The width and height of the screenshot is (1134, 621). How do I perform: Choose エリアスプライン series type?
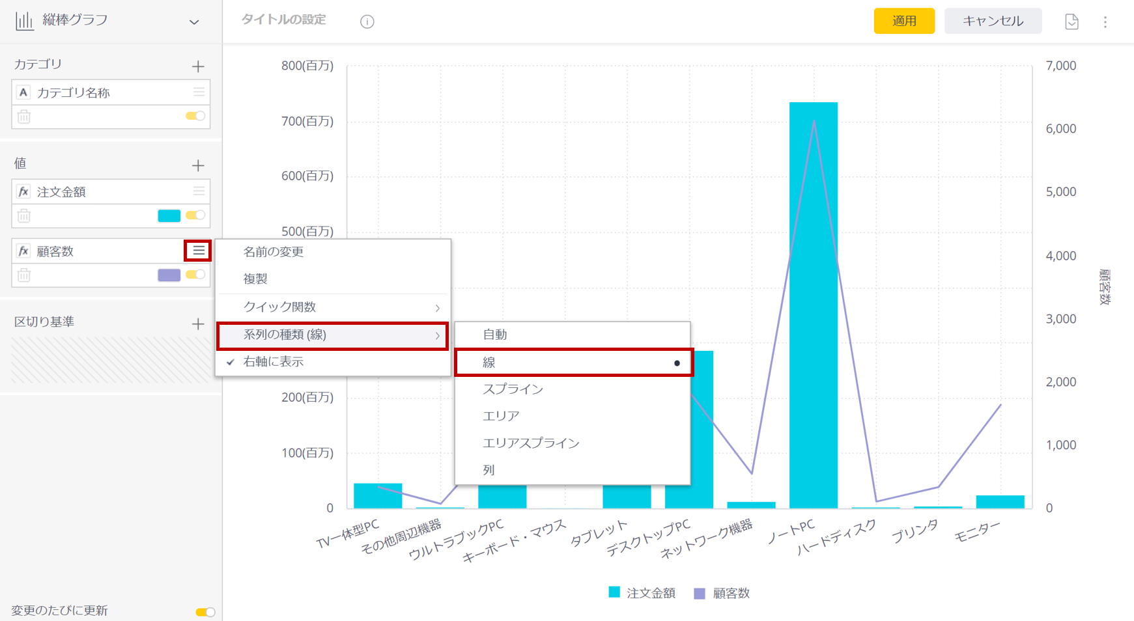pyautogui.click(x=573, y=443)
